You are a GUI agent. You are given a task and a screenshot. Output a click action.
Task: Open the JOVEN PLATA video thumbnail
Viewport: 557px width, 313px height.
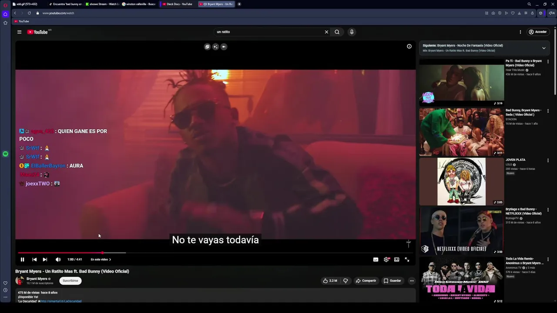pyautogui.click(x=461, y=182)
